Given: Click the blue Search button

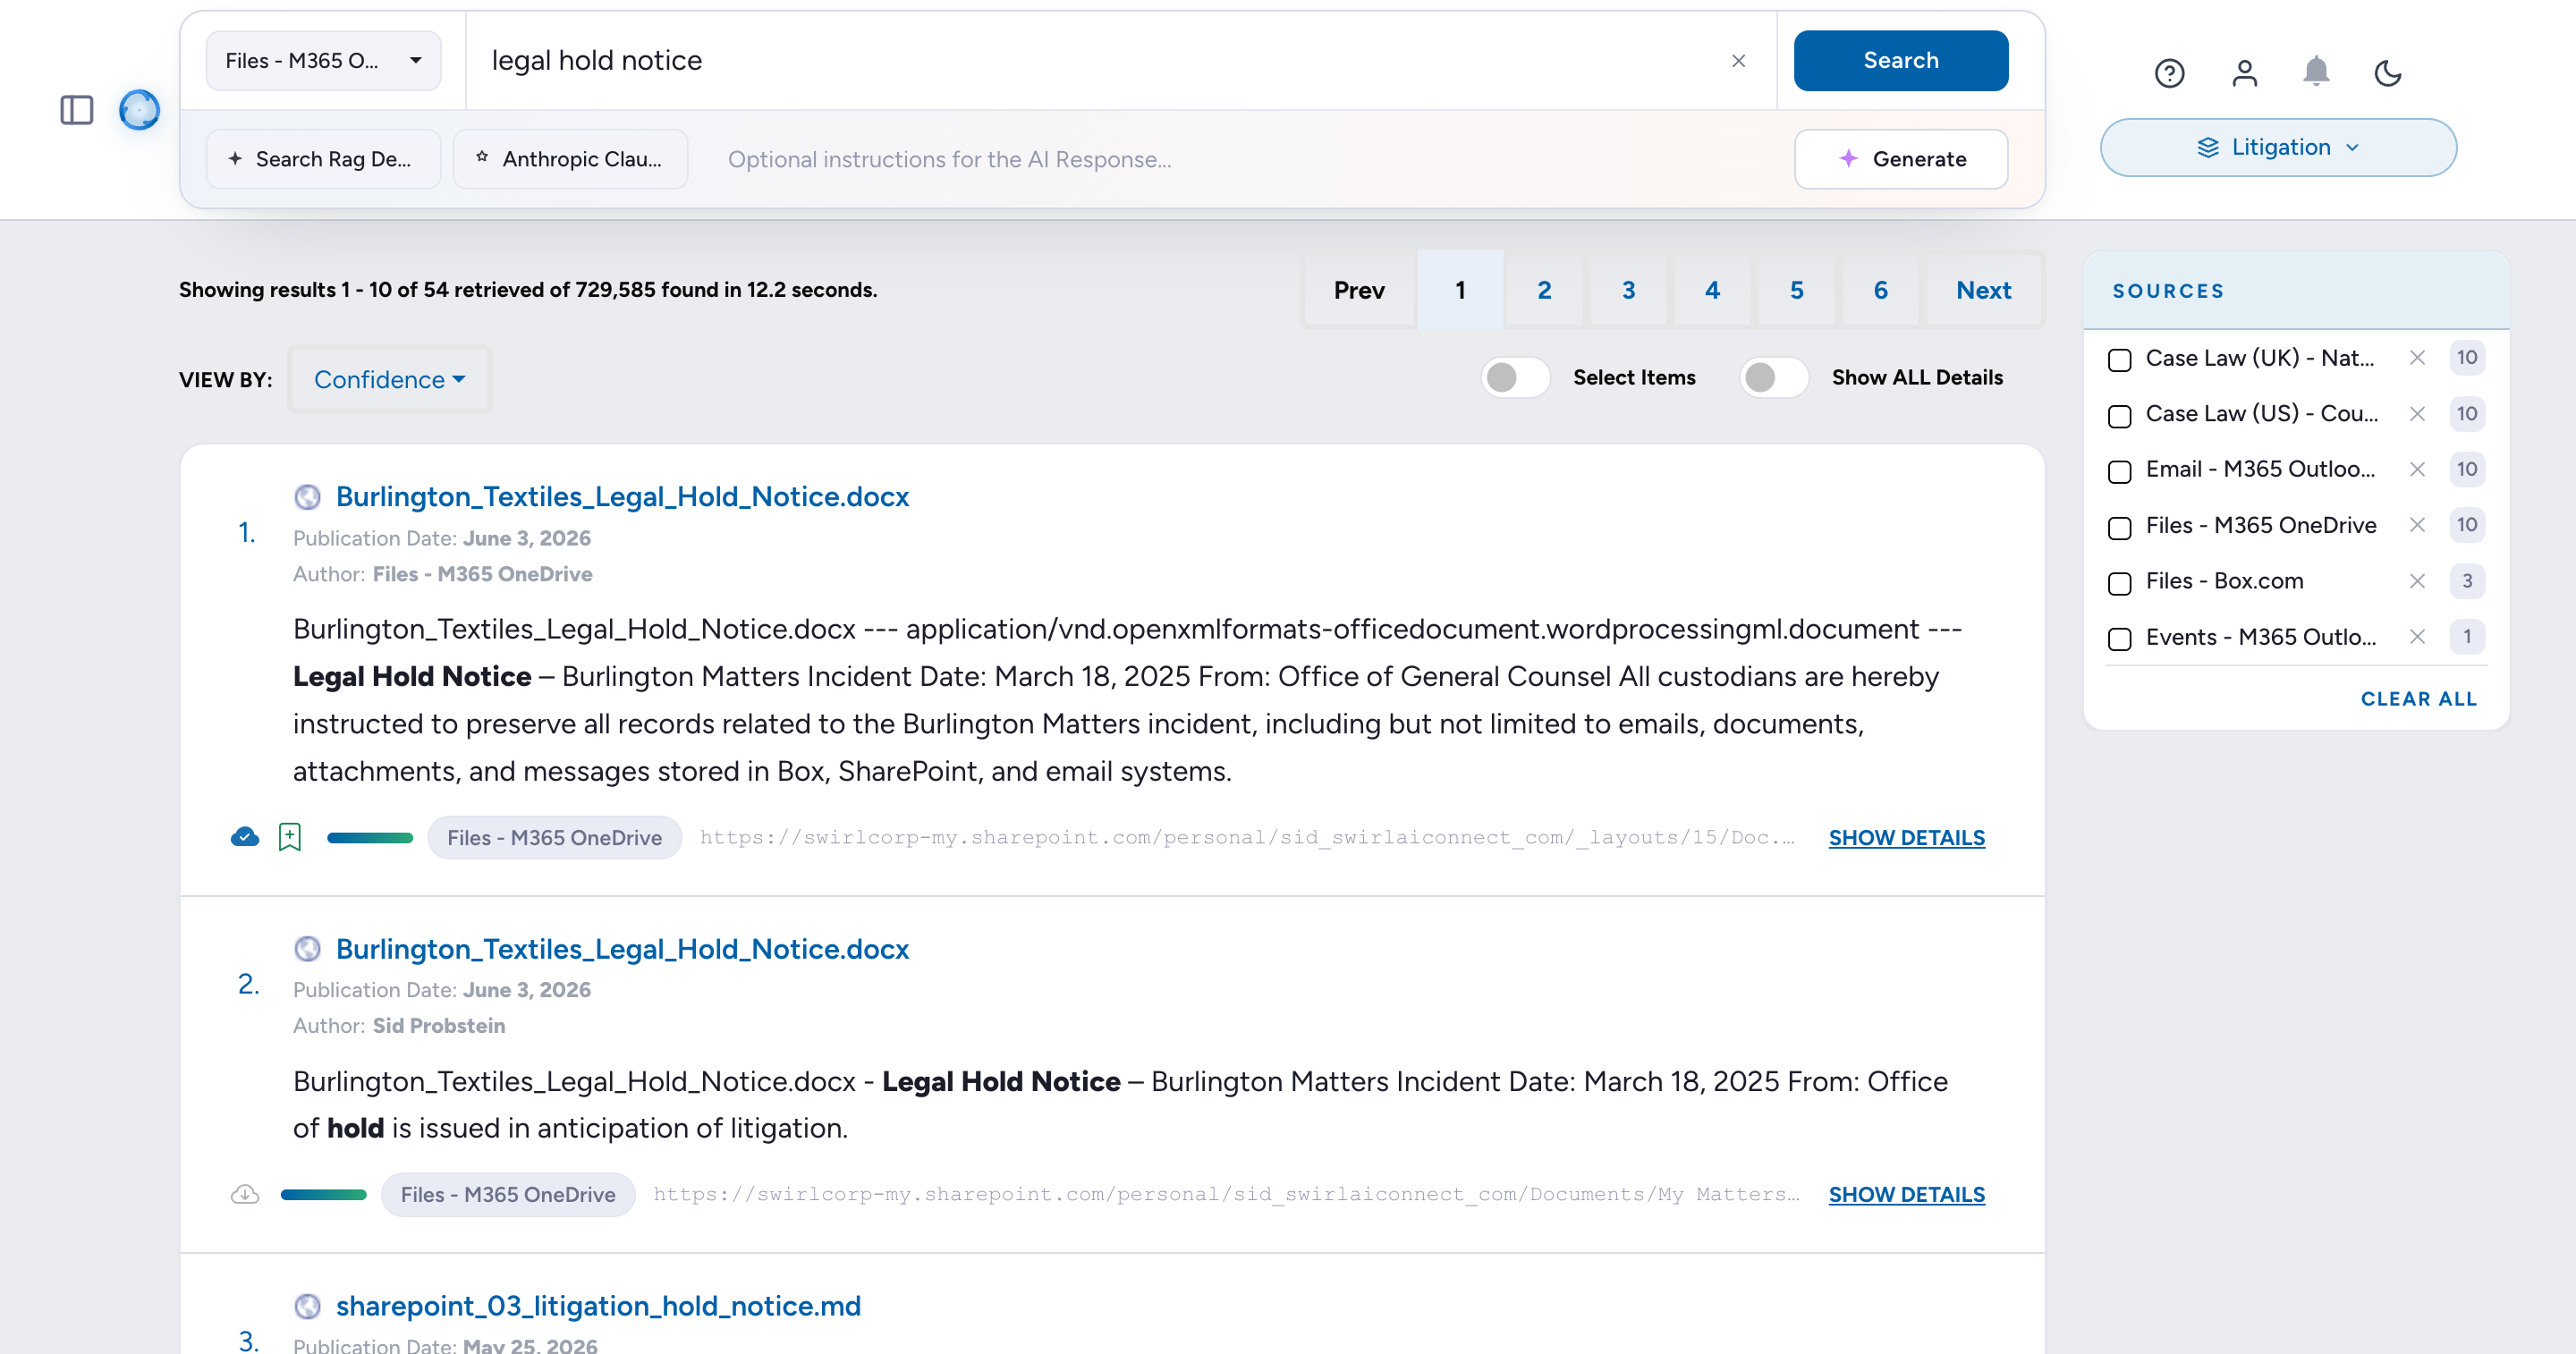Looking at the screenshot, I should pos(1900,61).
